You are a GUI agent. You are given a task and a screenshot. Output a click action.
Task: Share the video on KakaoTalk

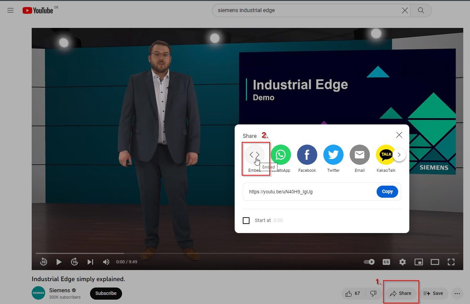(x=386, y=154)
